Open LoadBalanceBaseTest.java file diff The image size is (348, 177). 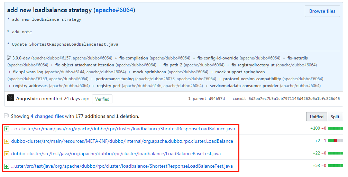[116, 153]
